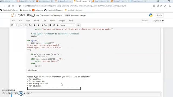The height and width of the screenshot is (97, 173).
Task: Open browser start page grid icon
Action: pyautogui.click(x=13, y=6)
